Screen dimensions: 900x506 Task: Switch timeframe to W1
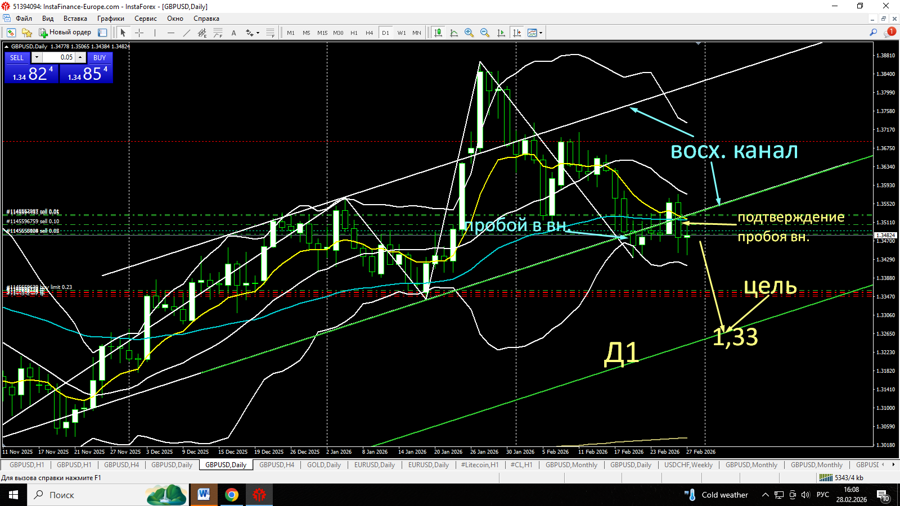click(x=402, y=33)
